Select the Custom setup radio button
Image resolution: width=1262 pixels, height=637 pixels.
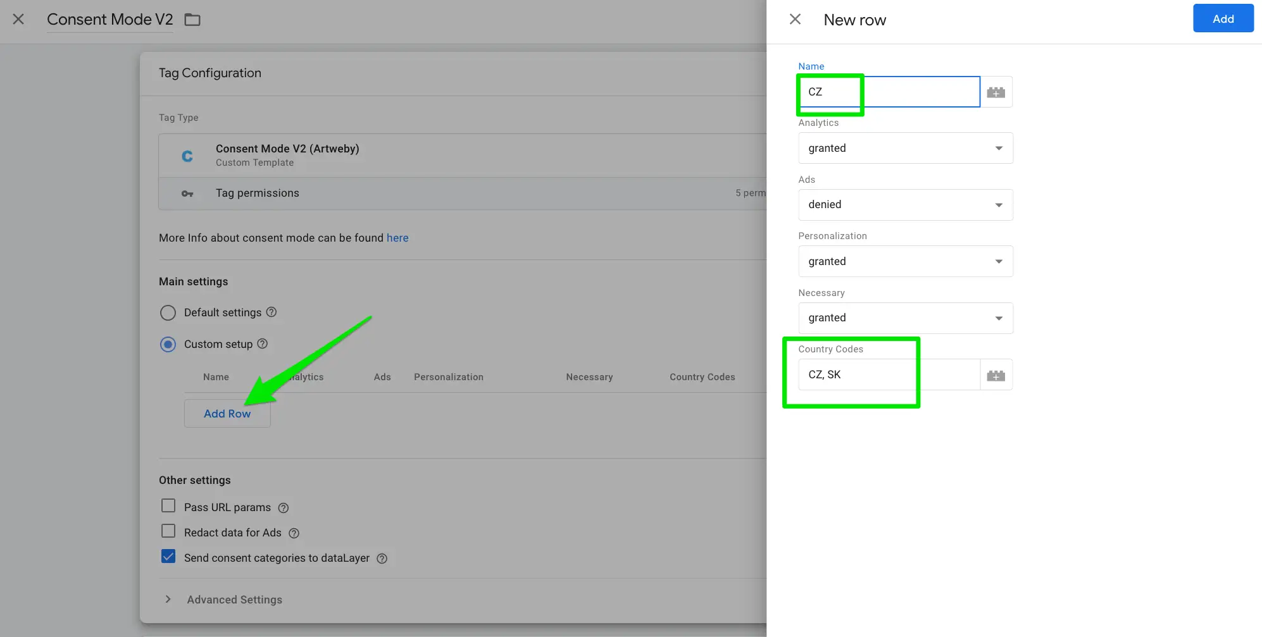[168, 344]
